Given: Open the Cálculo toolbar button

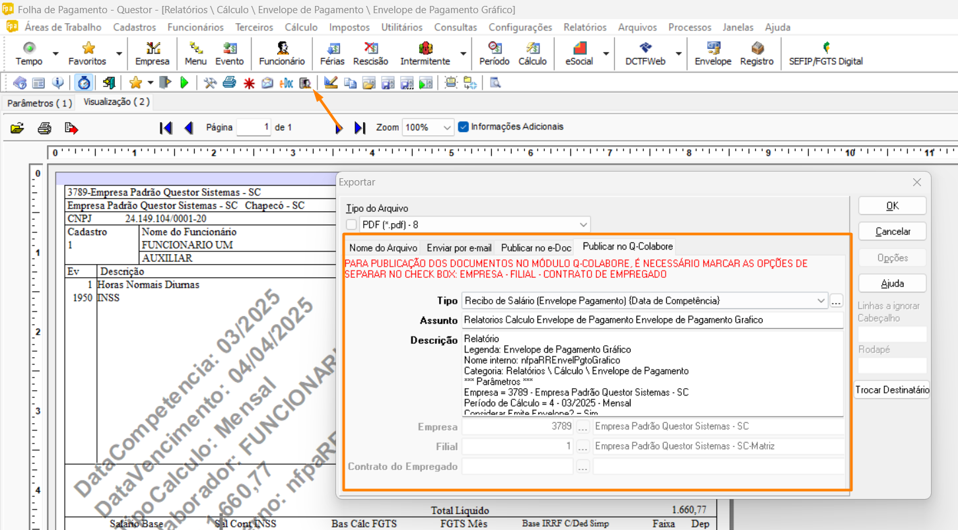Looking at the screenshot, I should [533, 54].
